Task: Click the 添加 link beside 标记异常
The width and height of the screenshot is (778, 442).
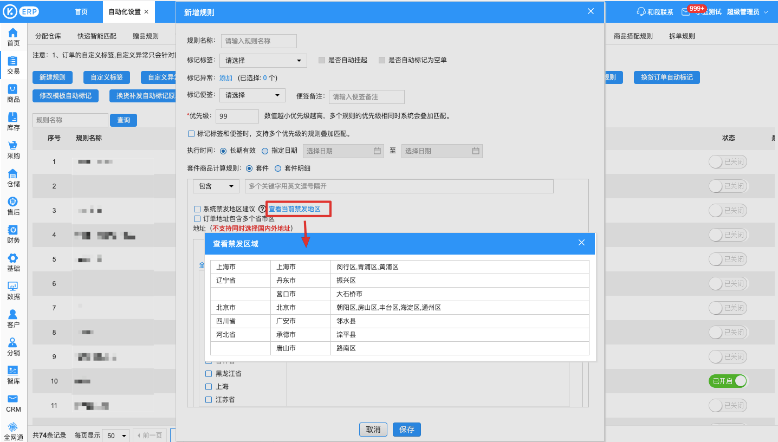Action: [226, 78]
